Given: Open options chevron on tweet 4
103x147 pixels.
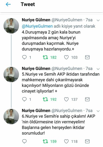Looking at the screenshot, I should (x=98, y=20).
